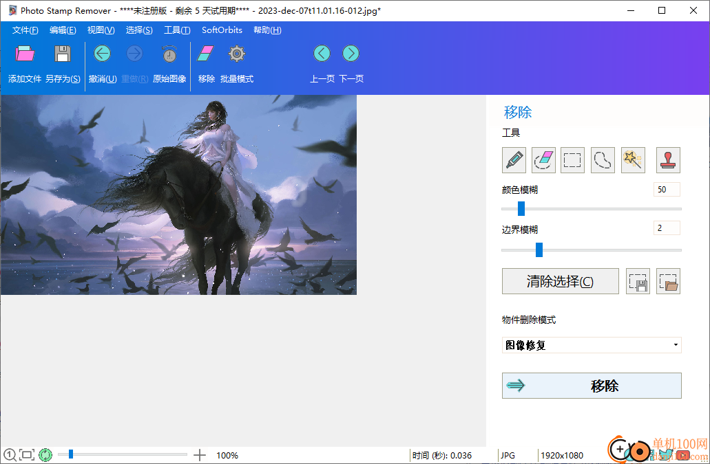Select the magic wand tool

tap(633, 160)
